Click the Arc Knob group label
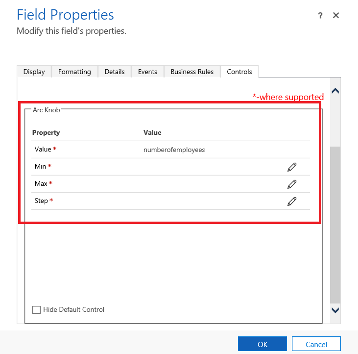This screenshot has height=354, width=358. pos(46,110)
